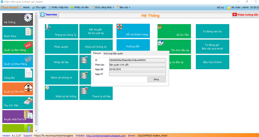Screen dimensions: 259x137
Task: Open Thu ngân cashier screen
Action: pos(39,8)
